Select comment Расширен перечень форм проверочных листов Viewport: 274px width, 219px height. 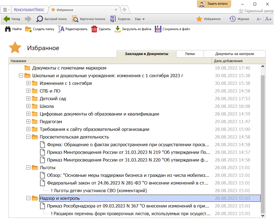pyautogui.click(x=131, y=214)
